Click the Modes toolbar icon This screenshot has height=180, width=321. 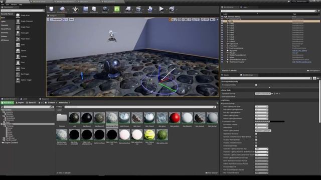[x=75, y=9]
